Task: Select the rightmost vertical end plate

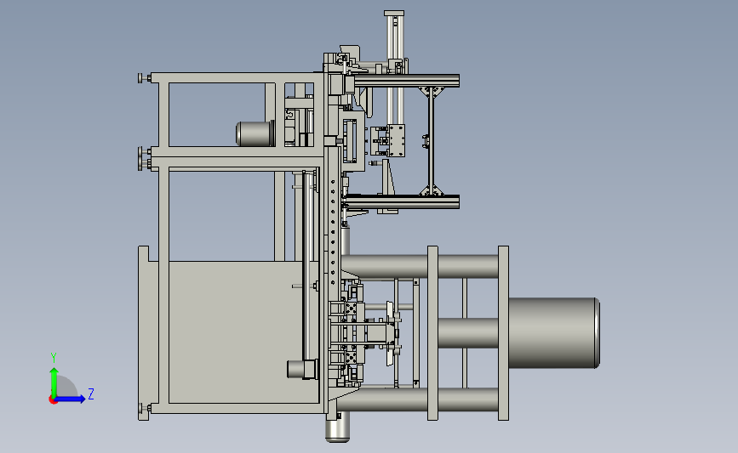Action: pos(503,332)
